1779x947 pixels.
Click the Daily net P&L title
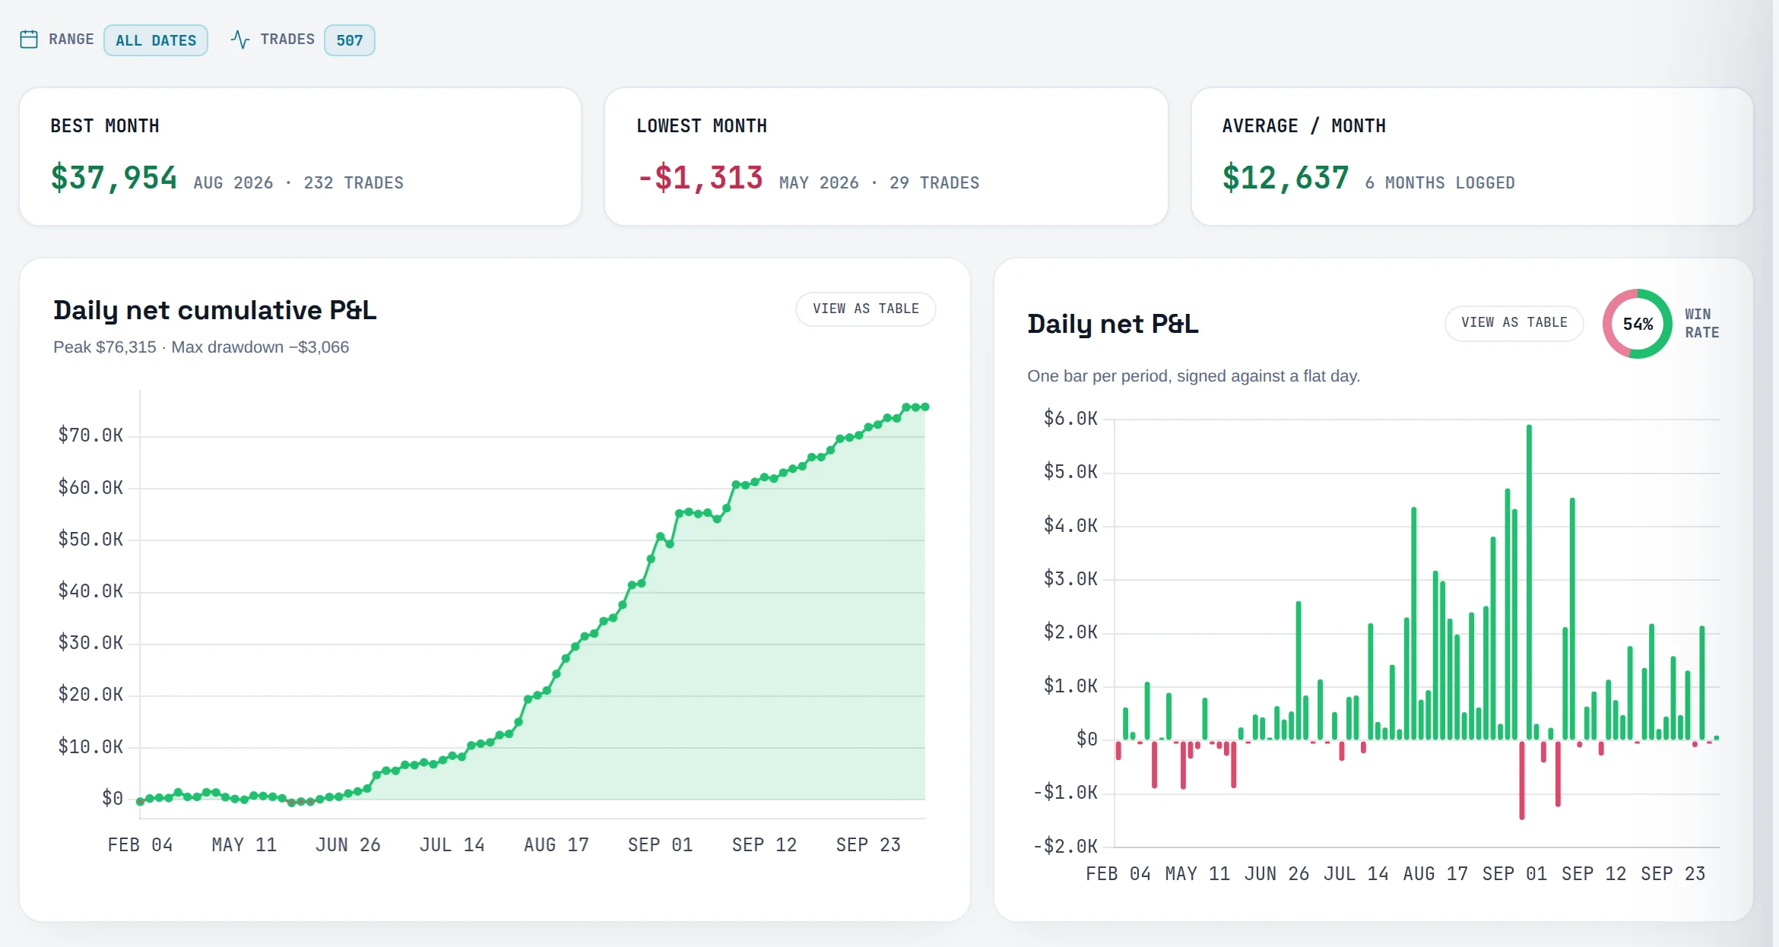(1113, 325)
